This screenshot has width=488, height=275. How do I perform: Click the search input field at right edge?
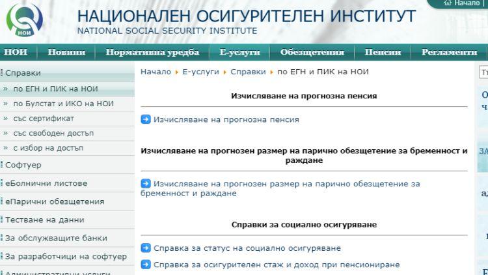click(x=483, y=72)
